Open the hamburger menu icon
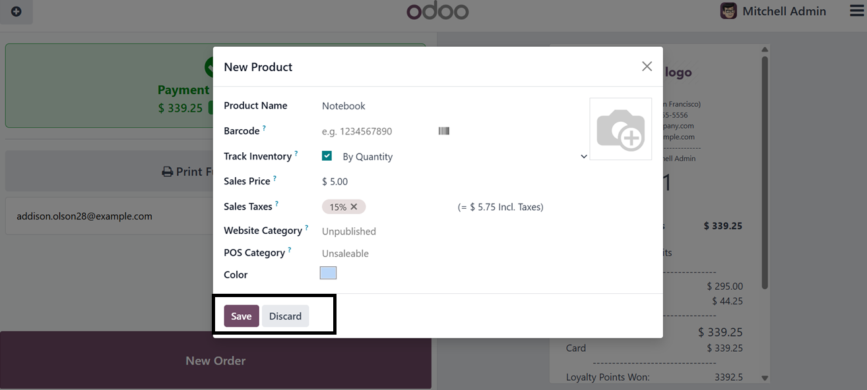 pos(856,11)
